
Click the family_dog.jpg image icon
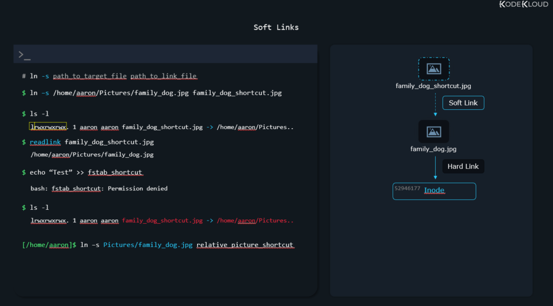434,132
